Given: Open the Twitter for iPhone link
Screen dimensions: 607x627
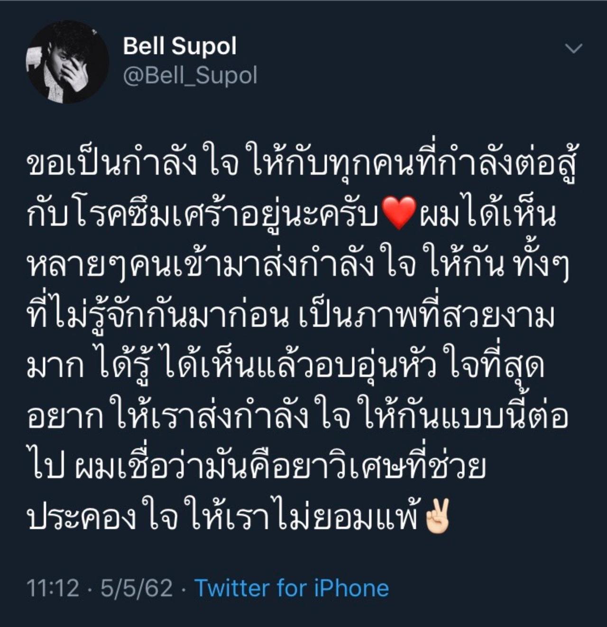Looking at the screenshot, I should point(292,588).
